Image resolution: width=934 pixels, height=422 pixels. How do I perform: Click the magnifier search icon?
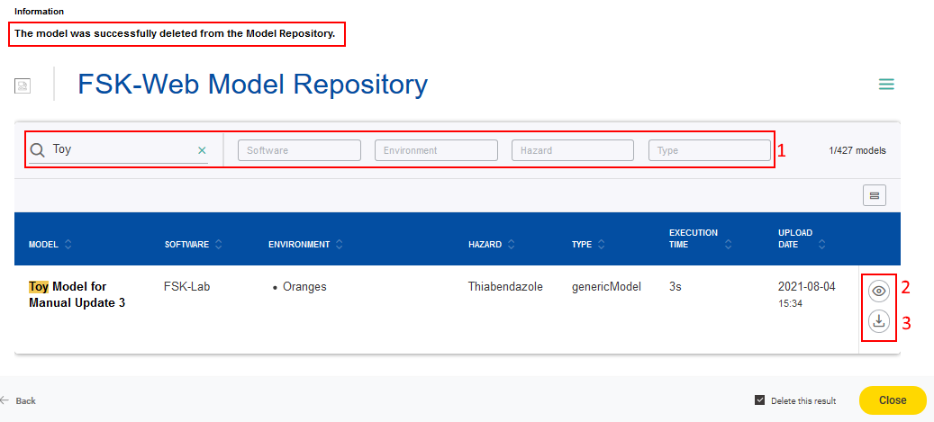coord(38,150)
